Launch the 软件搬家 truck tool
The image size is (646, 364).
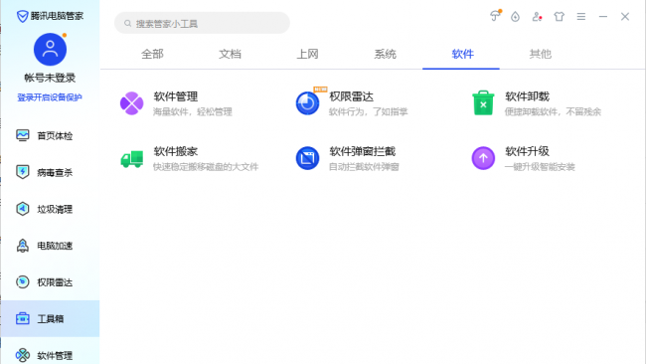132,159
